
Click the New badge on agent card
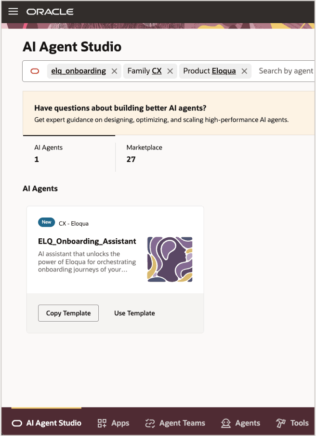click(x=46, y=222)
